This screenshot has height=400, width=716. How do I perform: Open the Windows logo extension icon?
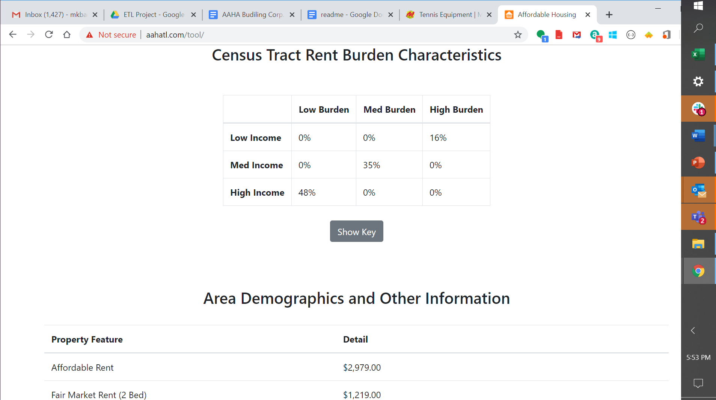[x=613, y=35]
